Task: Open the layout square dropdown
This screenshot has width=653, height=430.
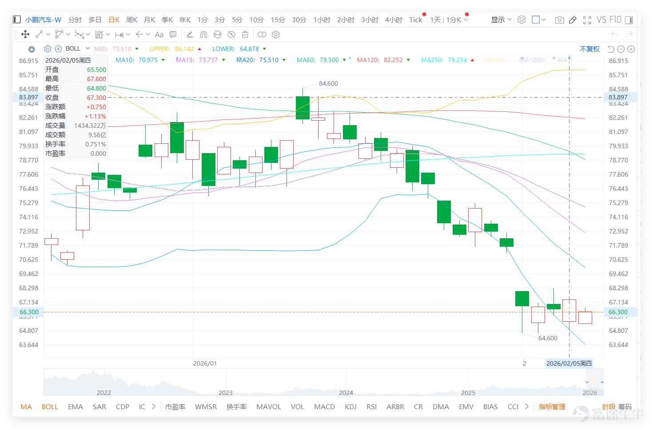Action: pyautogui.click(x=539, y=20)
